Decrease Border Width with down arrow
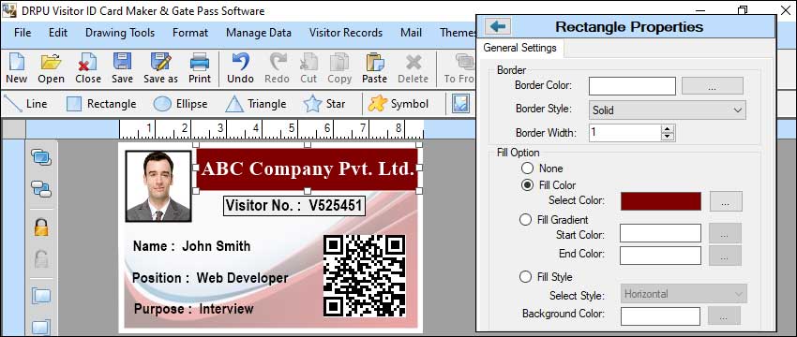The width and height of the screenshot is (797, 337). click(x=668, y=137)
